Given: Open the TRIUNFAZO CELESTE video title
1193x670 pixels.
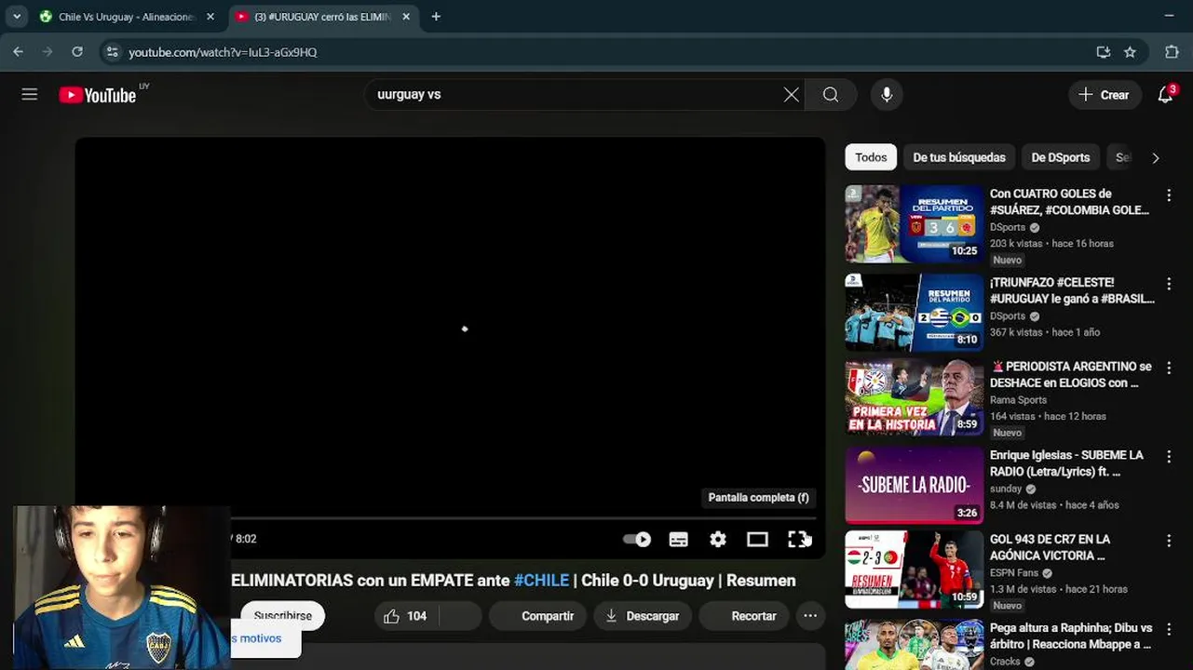Looking at the screenshot, I should click(x=1072, y=290).
